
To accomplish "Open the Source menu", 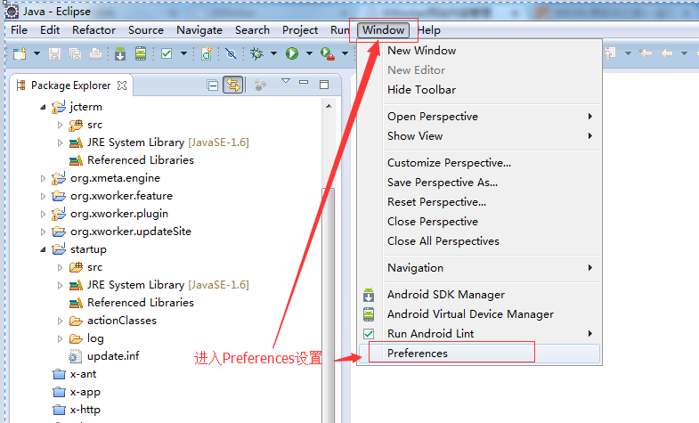I will (146, 30).
